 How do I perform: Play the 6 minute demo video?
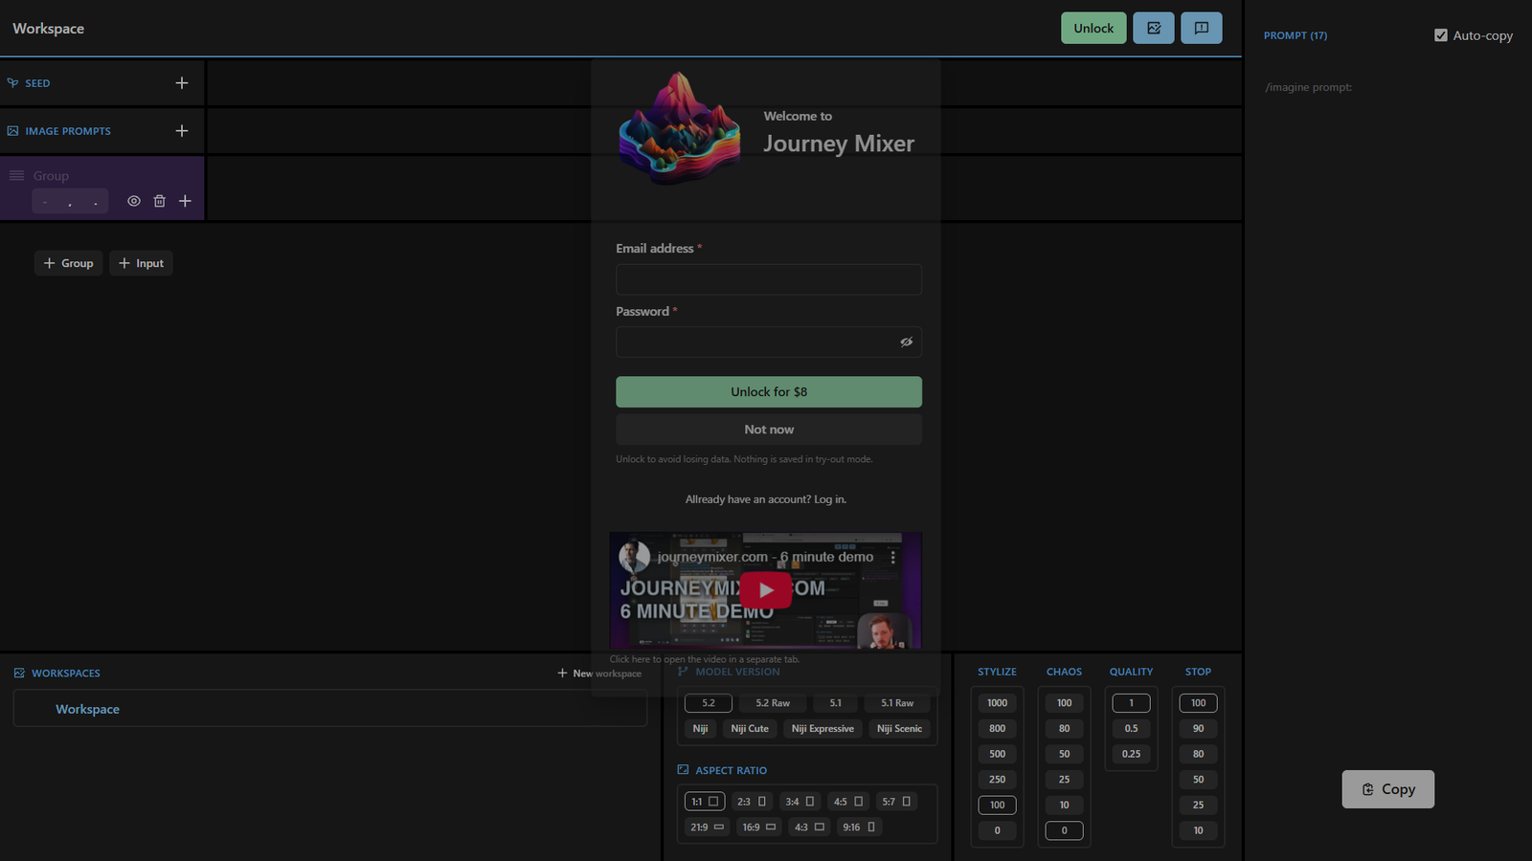(x=765, y=590)
